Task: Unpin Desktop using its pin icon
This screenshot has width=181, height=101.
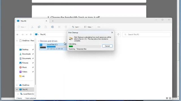Action: (x=33, y=49)
